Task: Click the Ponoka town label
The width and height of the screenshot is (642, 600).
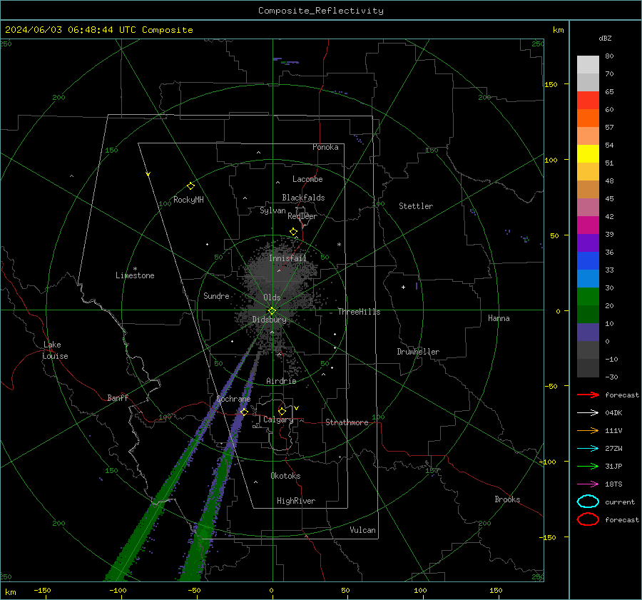Action: coord(325,147)
